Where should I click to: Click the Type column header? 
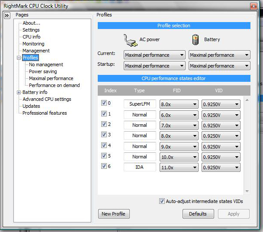pyautogui.click(x=139, y=90)
